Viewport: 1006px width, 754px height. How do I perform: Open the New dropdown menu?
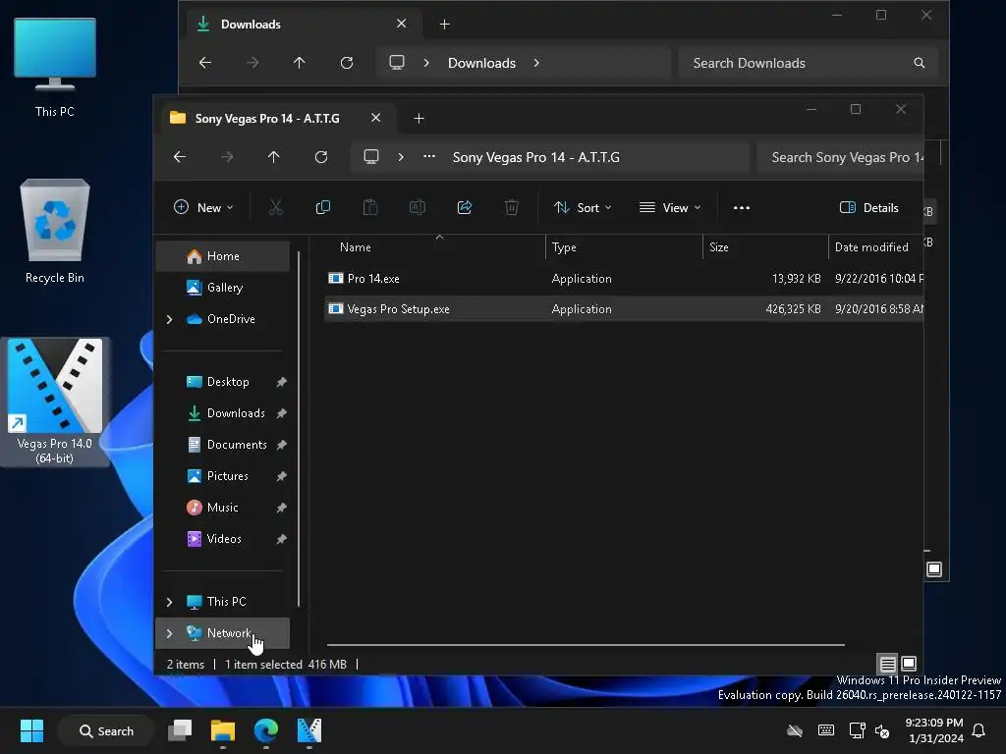(x=203, y=208)
